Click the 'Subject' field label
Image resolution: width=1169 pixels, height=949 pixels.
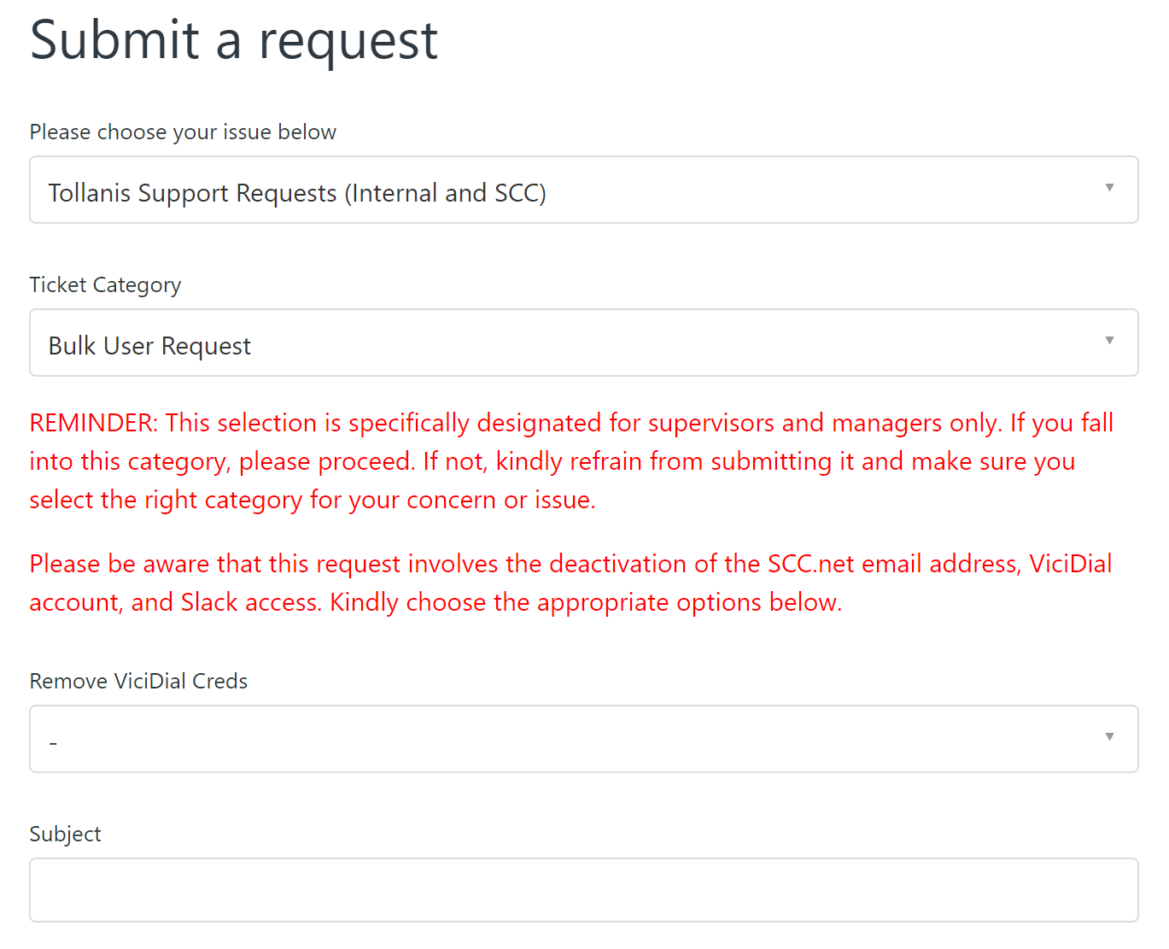tap(65, 835)
